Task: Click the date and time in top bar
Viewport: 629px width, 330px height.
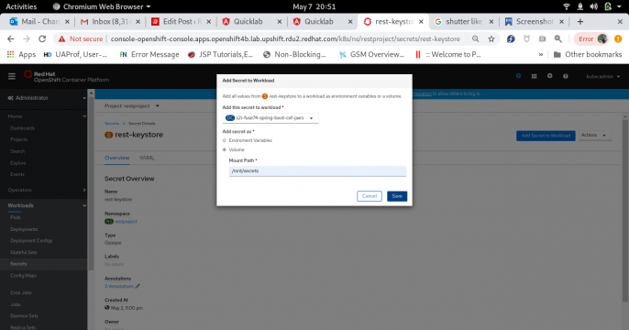Action: [314, 6]
